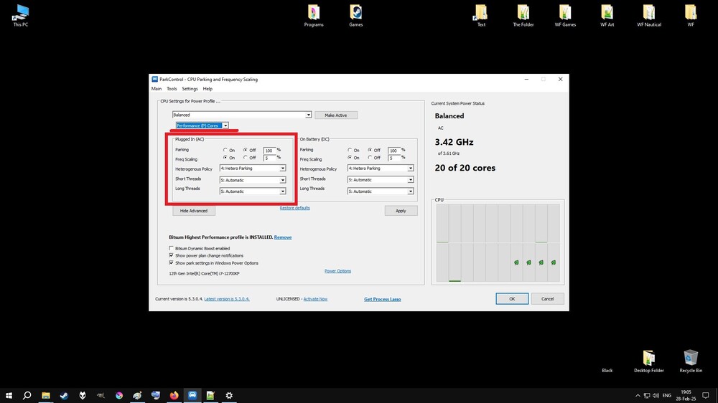Click the Apply button
The image size is (718, 403).
[x=401, y=211]
